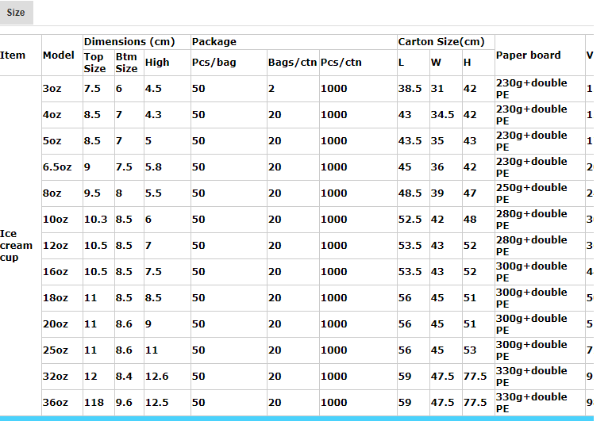This screenshot has height=421, width=612.
Task: Click the Btm Size subheader
Action: pos(126,63)
